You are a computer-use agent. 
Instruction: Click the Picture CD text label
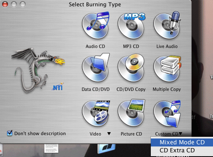pos(131,134)
